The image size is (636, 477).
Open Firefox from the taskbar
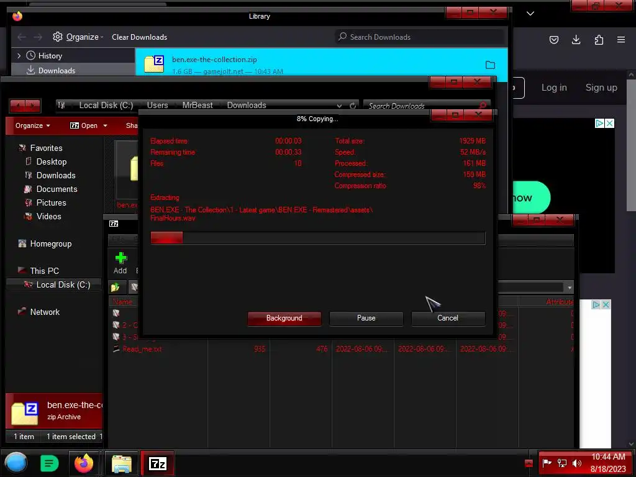point(84,463)
